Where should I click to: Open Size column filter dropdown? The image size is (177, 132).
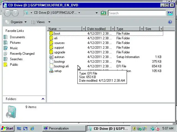(161, 29)
